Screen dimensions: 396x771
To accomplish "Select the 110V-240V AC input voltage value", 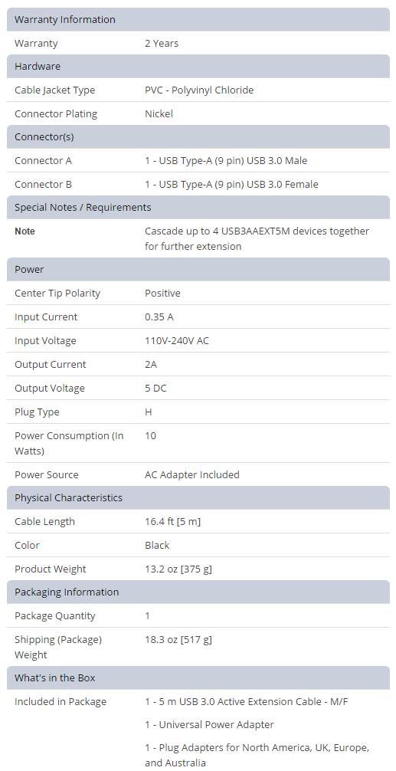I will (177, 341).
